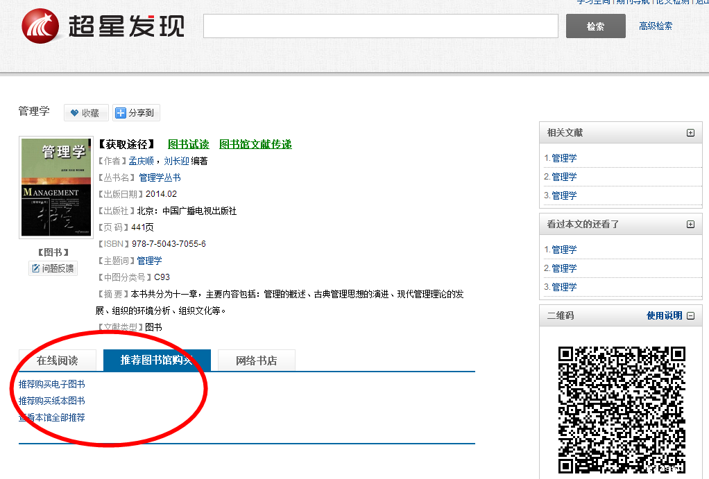The image size is (709, 479).
Task: Click 推荐购买电子图书 link
Action: click(52, 384)
